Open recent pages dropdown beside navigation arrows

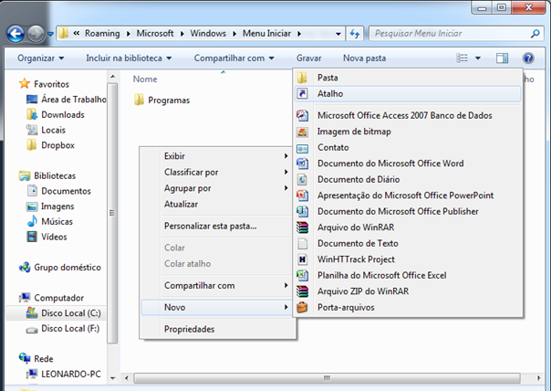[50, 34]
